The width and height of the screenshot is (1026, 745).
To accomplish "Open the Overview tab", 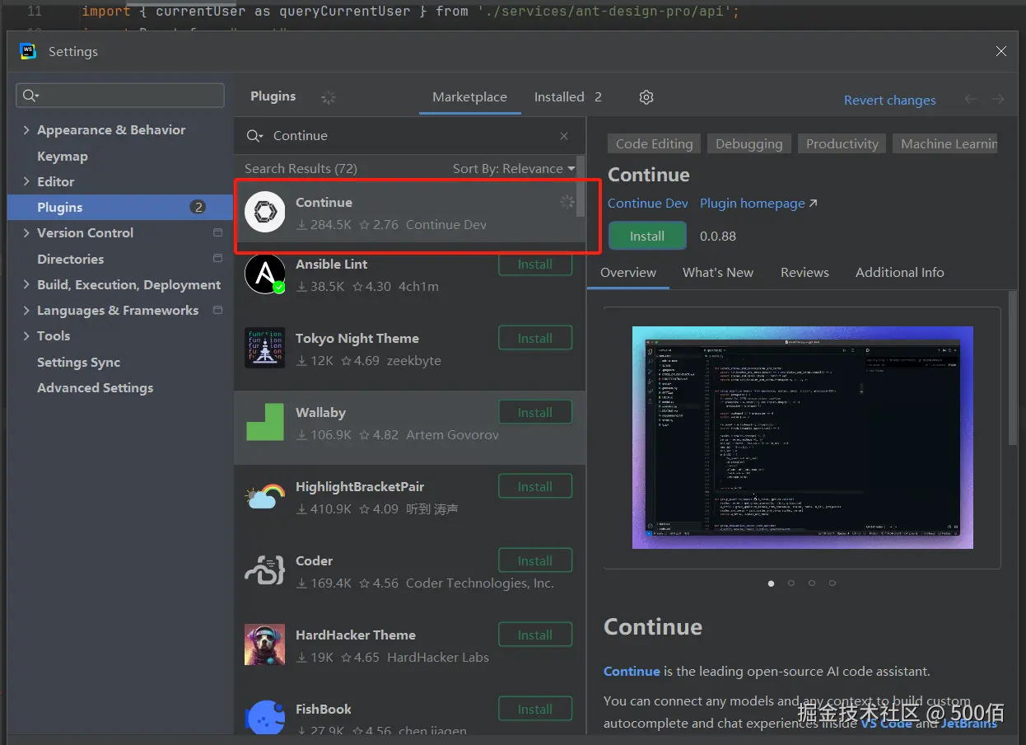I will pyautogui.click(x=628, y=272).
